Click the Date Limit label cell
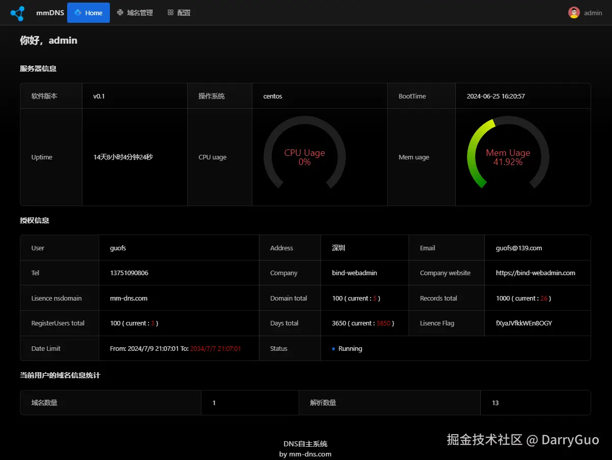The width and height of the screenshot is (612, 460). point(60,348)
